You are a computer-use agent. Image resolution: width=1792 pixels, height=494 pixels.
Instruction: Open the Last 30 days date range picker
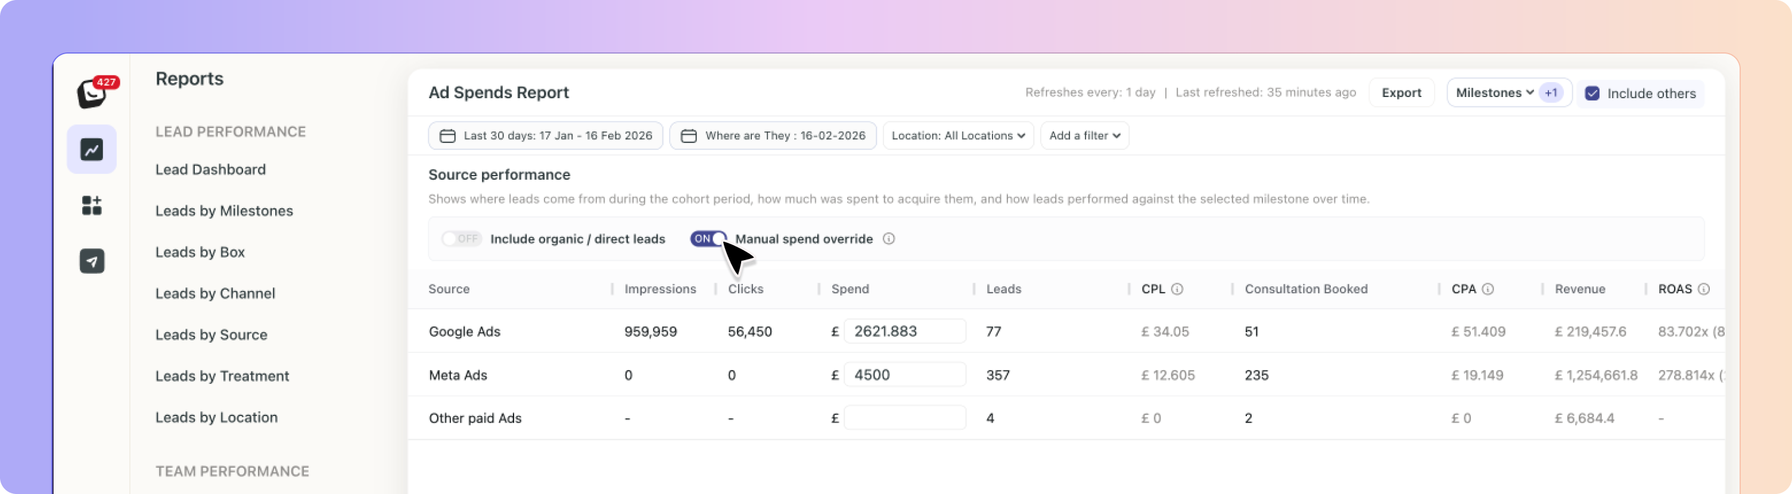click(x=545, y=136)
